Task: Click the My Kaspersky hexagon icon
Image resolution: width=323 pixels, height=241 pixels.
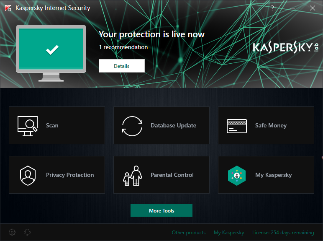Action: click(x=237, y=176)
